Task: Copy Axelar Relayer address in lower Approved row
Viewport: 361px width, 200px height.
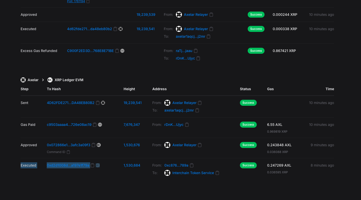Action: (x=200, y=145)
